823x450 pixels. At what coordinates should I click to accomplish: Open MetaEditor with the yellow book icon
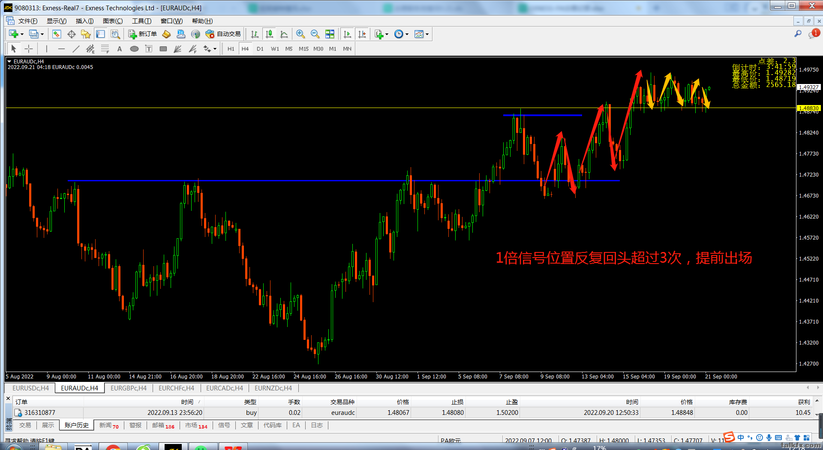(166, 34)
